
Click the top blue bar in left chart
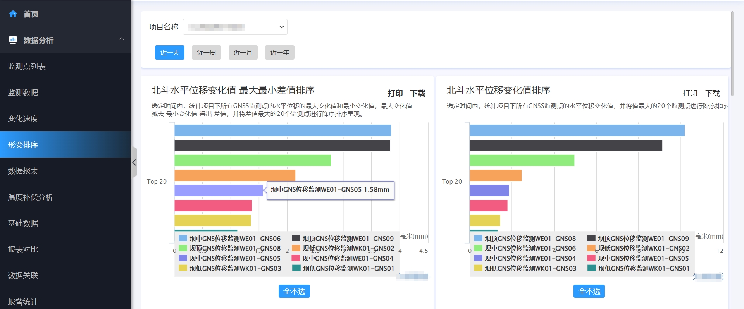282,130
